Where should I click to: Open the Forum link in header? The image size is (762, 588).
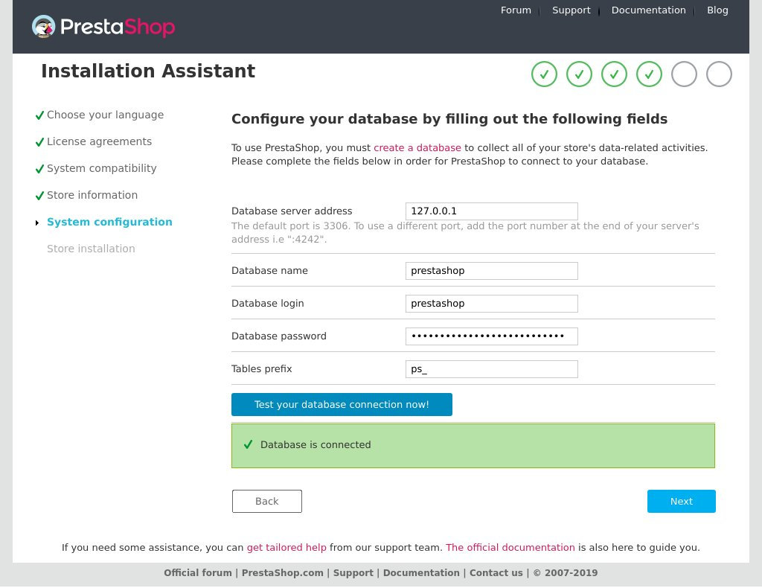pyautogui.click(x=516, y=10)
